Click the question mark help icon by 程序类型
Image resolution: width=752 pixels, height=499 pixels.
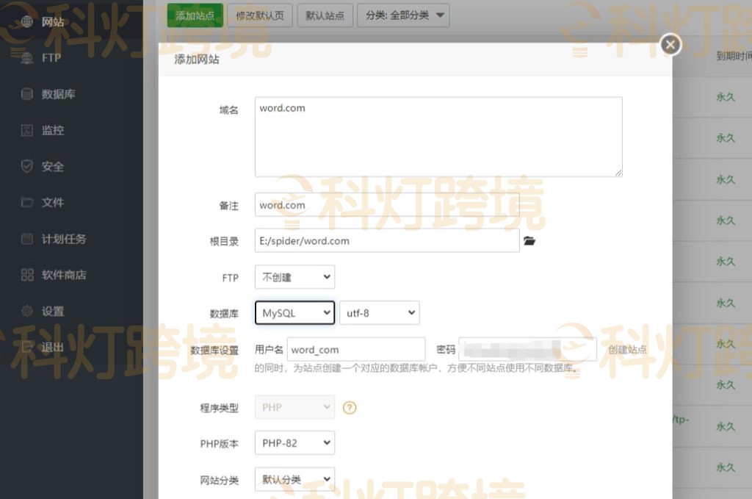(x=350, y=408)
